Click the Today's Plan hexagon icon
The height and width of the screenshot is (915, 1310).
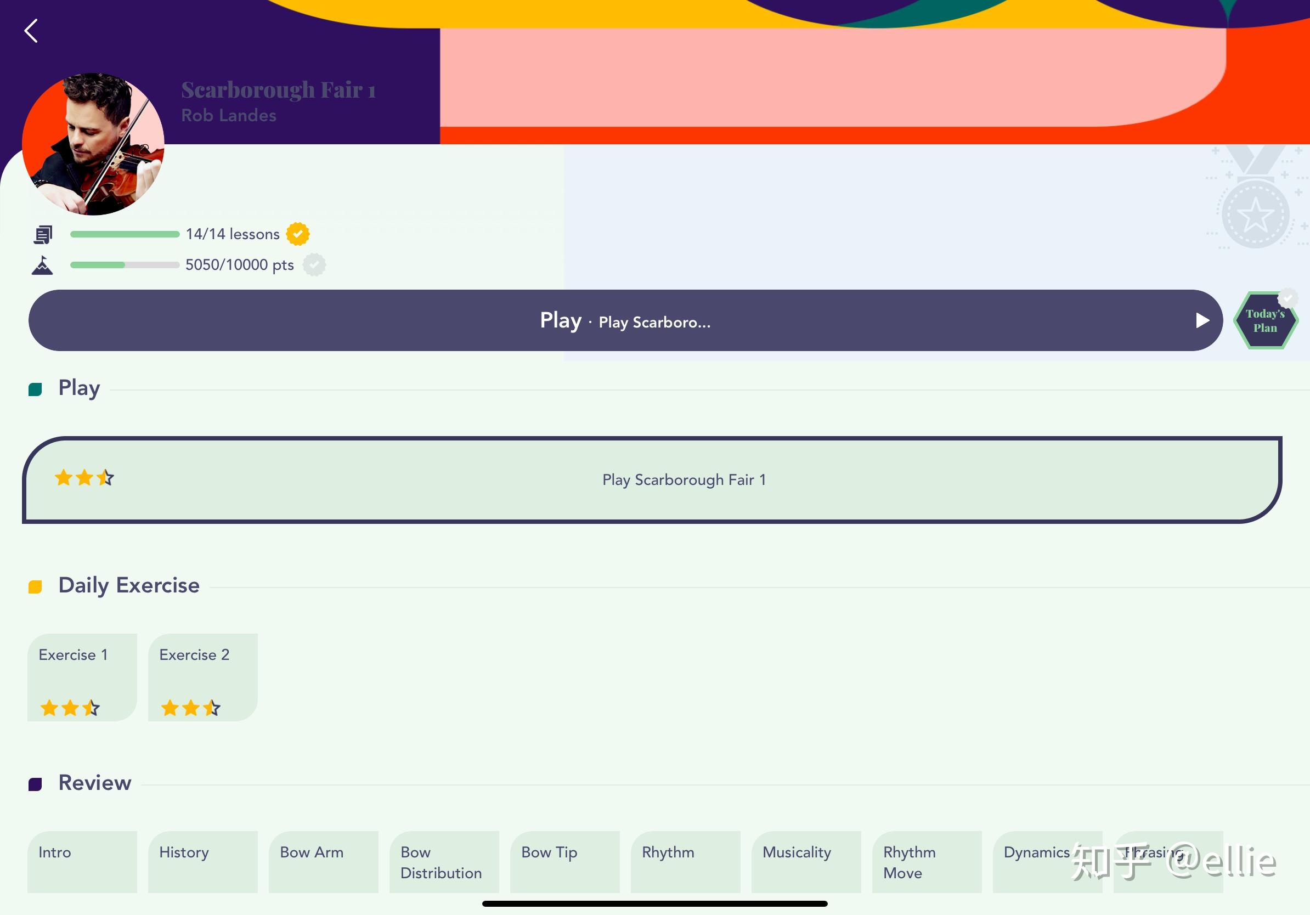pyautogui.click(x=1266, y=320)
